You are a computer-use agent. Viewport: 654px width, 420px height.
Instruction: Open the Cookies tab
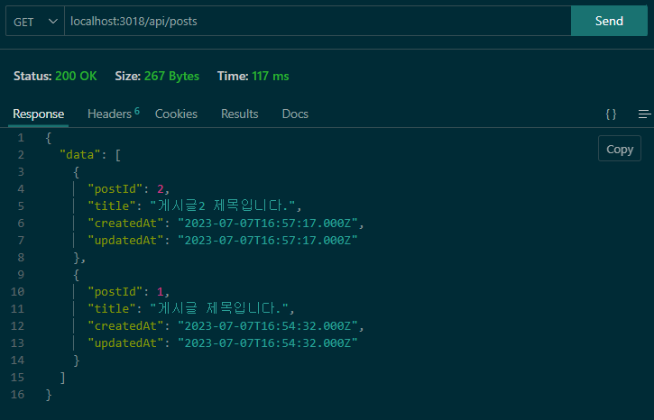[x=176, y=114]
